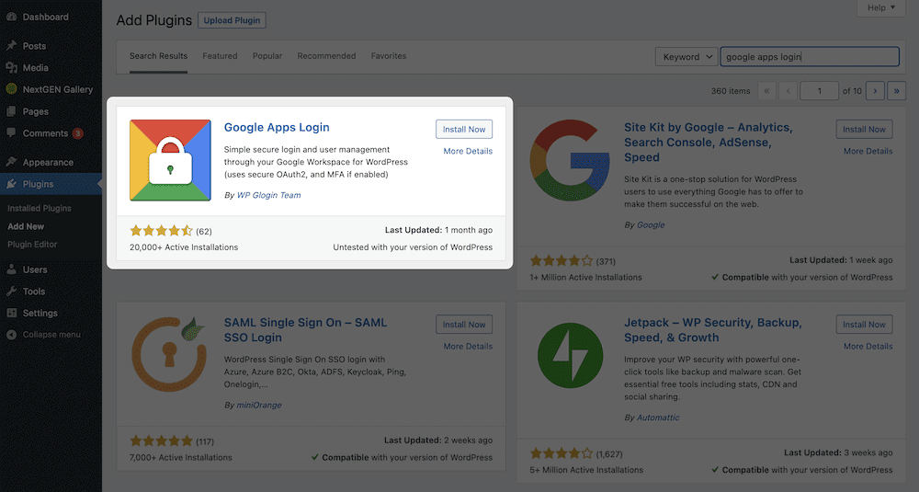Screen dimensions: 919x492
Task: Expand the Help dropdown tab
Action: coord(881,7)
